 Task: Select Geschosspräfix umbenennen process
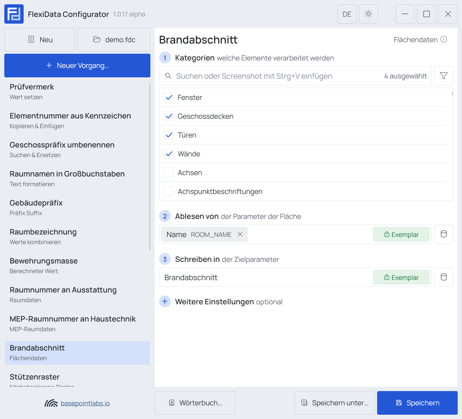click(77, 150)
